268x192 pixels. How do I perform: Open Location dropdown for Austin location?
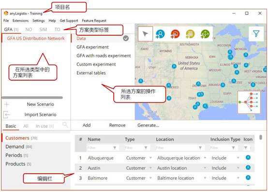tap(205, 168)
